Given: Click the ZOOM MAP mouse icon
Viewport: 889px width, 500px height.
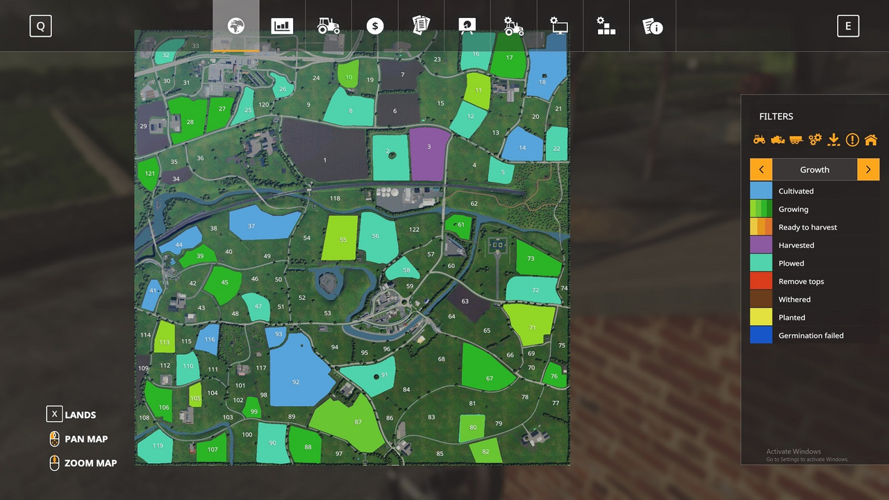Looking at the screenshot, I should (x=54, y=463).
